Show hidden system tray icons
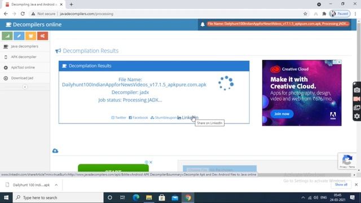Viewport: 361px width, 203px height. coord(303,198)
